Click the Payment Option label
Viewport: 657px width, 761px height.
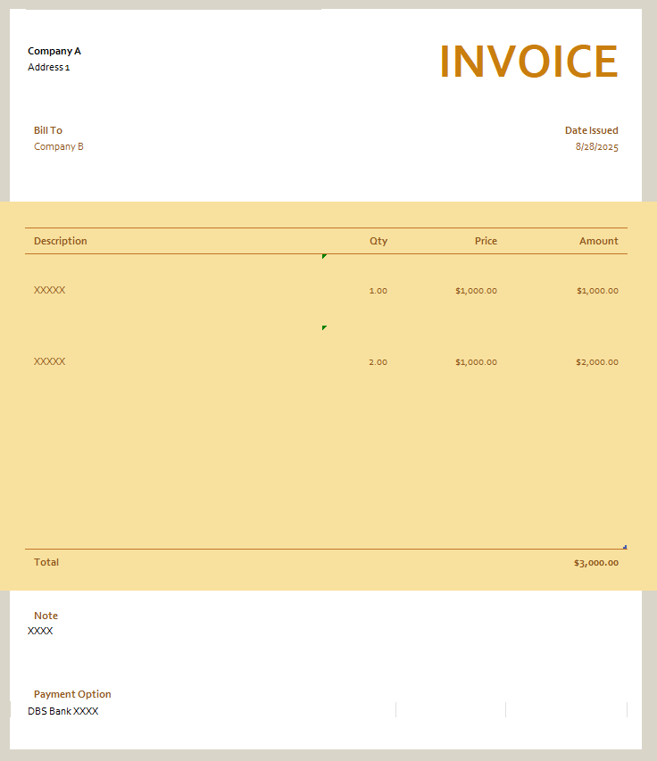click(x=72, y=694)
